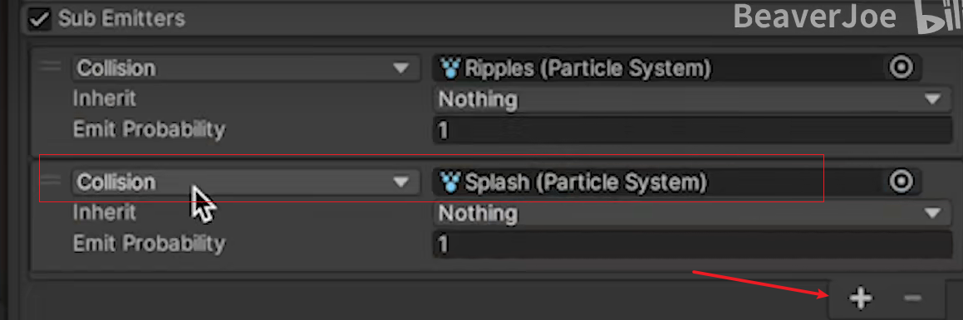Click the BeaverJoe watermark text
The image size is (963, 320).
click(x=816, y=17)
